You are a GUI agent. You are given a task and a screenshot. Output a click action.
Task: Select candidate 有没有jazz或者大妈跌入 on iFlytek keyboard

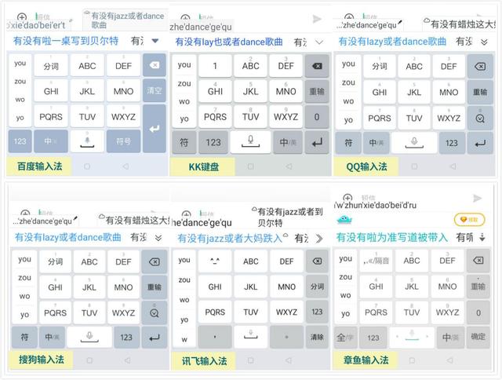click(230, 239)
